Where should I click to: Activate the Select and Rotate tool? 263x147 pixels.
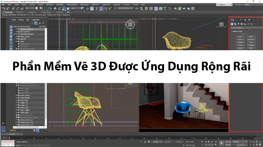pyautogui.click(x=59, y=8)
